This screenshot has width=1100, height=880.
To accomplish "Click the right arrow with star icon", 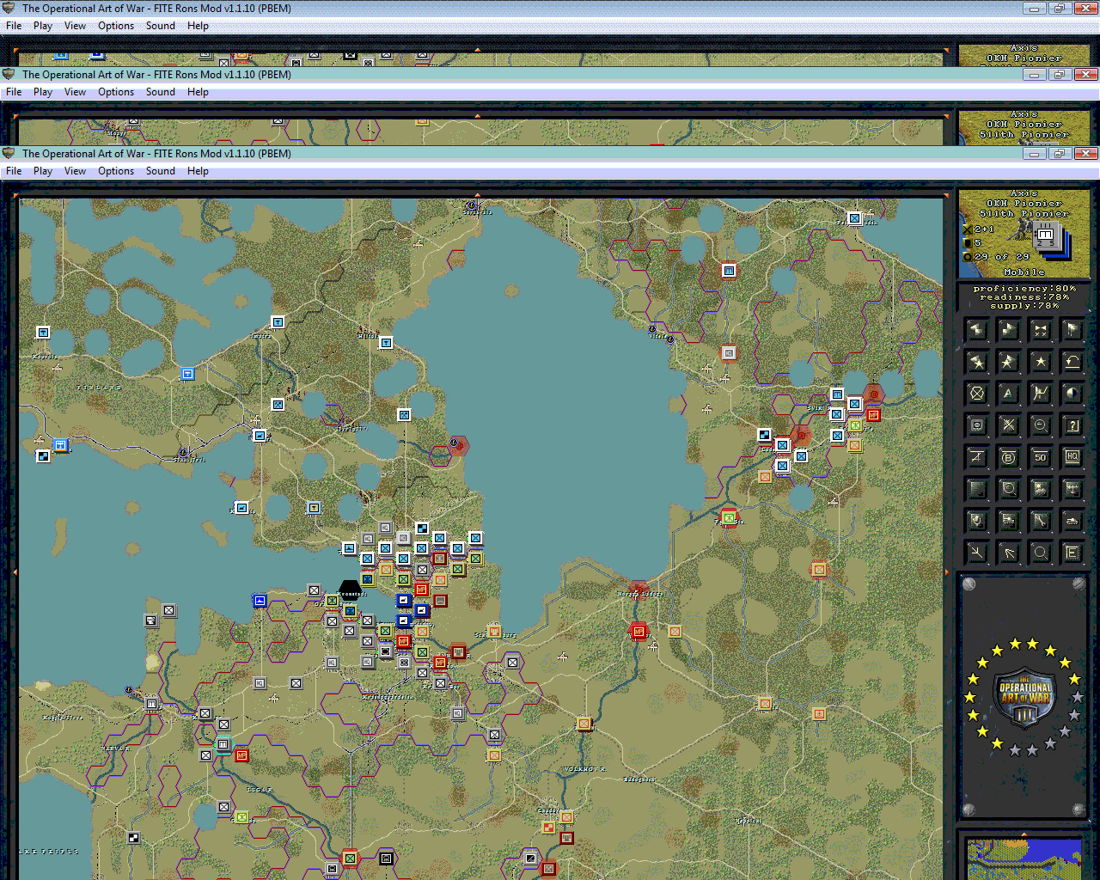I will click(1008, 362).
